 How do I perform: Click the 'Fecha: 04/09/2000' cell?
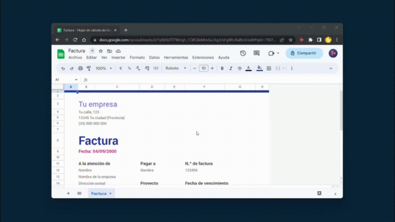pos(97,152)
